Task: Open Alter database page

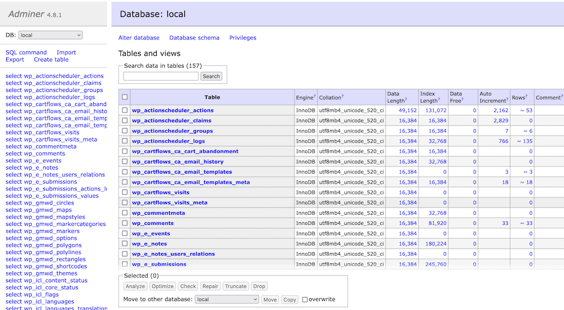Action: [139, 38]
